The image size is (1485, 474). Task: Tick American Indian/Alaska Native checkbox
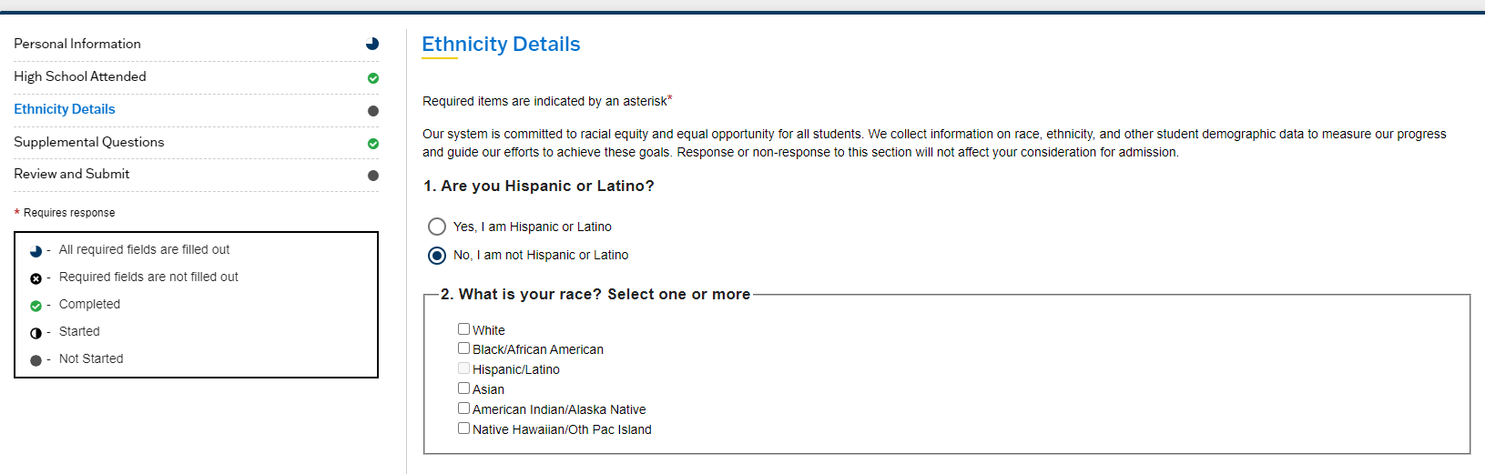point(464,408)
